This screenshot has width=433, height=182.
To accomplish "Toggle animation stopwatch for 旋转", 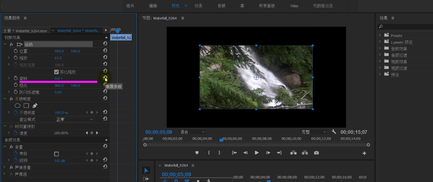I will tap(15, 78).
